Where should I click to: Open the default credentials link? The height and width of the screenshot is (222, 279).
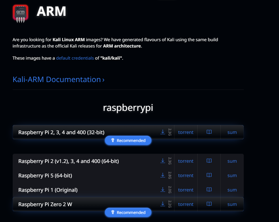click(x=75, y=58)
